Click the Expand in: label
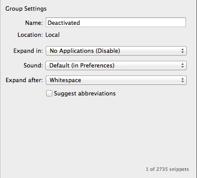 pyautogui.click(x=28, y=51)
